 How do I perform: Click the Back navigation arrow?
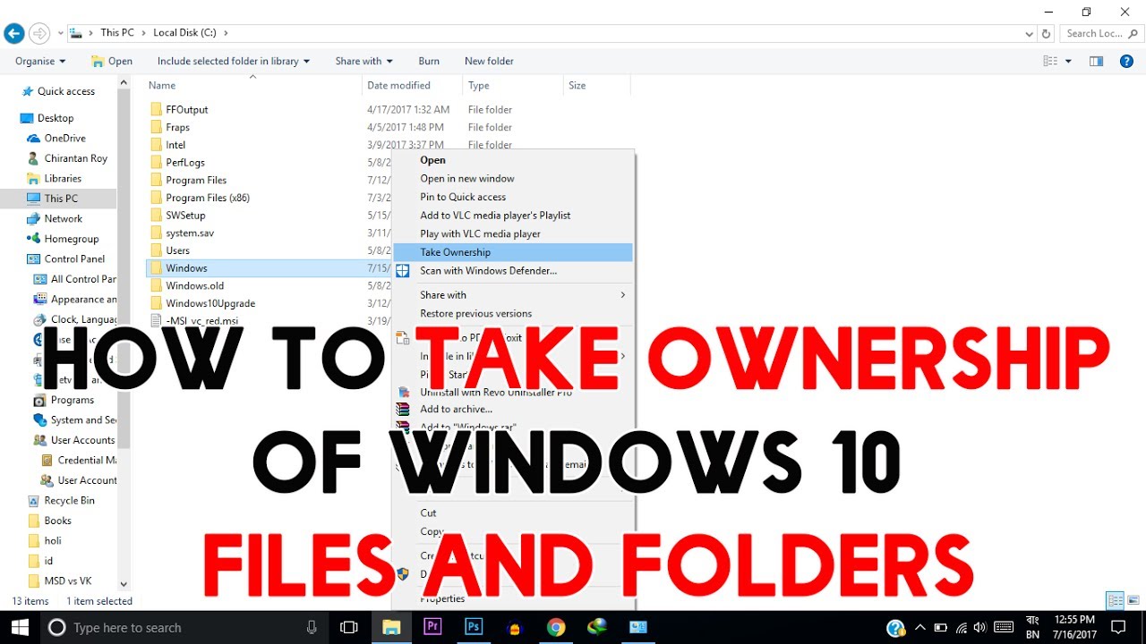click(x=13, y=33)
